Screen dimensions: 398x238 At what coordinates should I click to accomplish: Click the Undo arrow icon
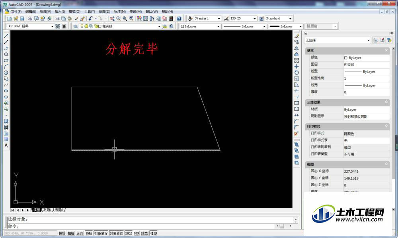[x=91, y=19]
